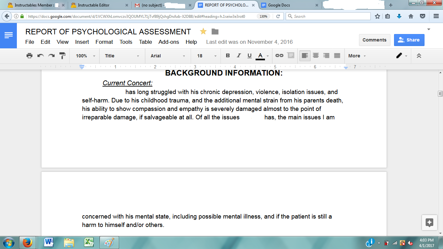
Task: Set left text alignment
Action: coord(305,56)
